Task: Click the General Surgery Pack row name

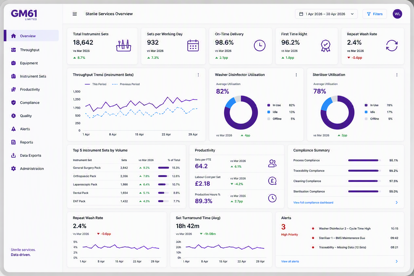Action: tap(87, 168)
